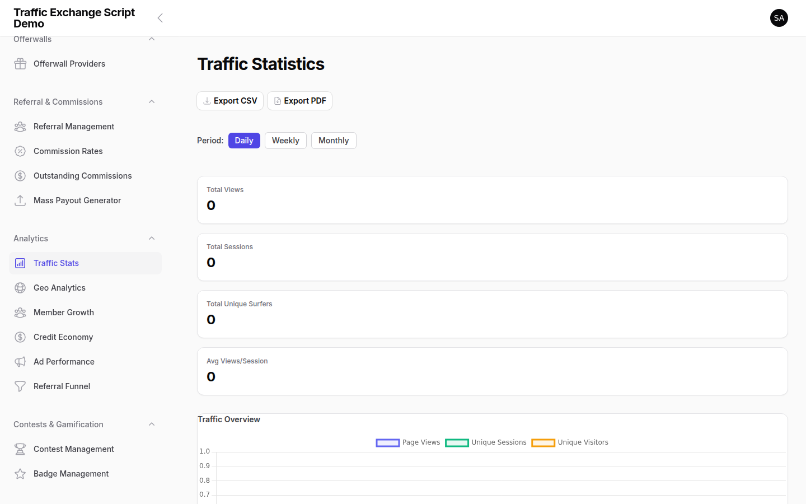Select the Geo Analytics globe icon
Viewport: 806px width, 504px height.
(x=20, y=287)
